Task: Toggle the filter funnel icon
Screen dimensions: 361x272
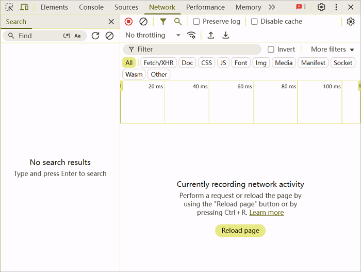Action: click(163, 22)
